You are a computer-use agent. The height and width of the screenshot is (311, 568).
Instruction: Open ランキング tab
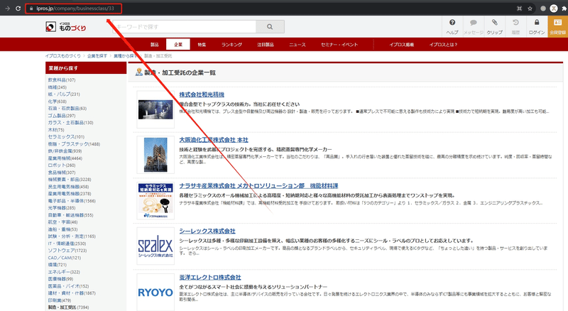click(x=232, y=45)
